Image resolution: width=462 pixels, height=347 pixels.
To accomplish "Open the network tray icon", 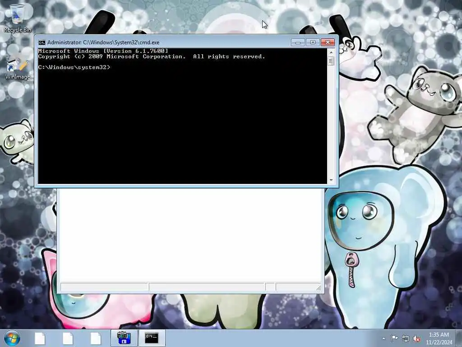I will (406, 339).
